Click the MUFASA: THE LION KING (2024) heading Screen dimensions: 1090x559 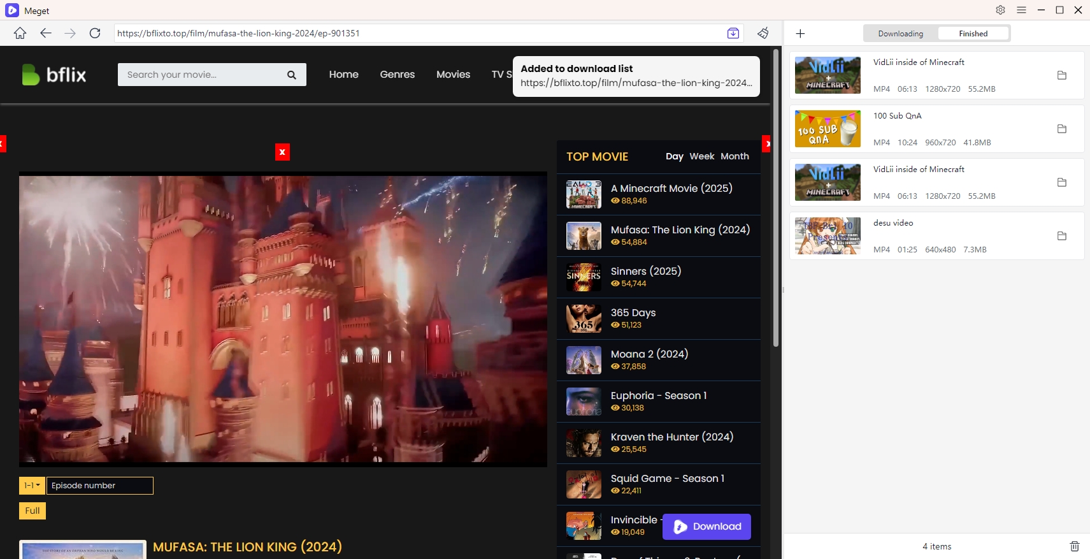(x=247, y=547)
